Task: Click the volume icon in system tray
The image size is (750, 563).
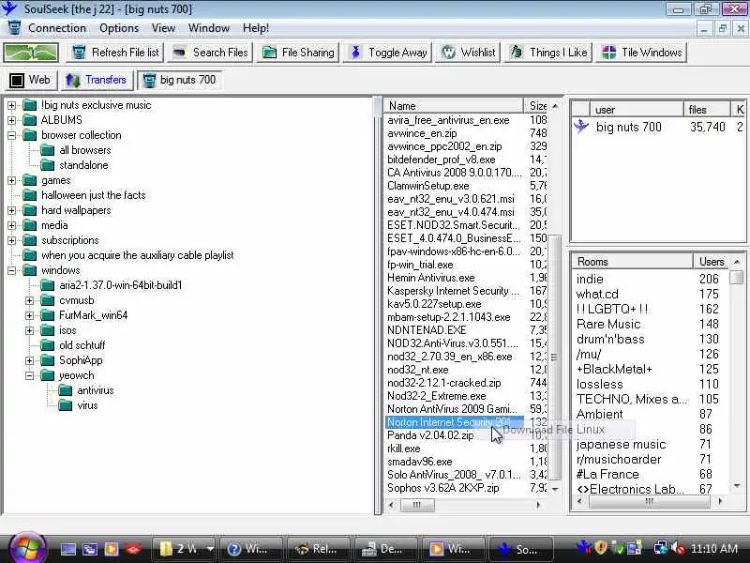Action: [x=677, y=548]
